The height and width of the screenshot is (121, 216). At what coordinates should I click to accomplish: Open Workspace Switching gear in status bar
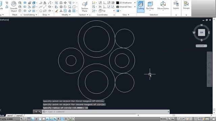[195, 119]
